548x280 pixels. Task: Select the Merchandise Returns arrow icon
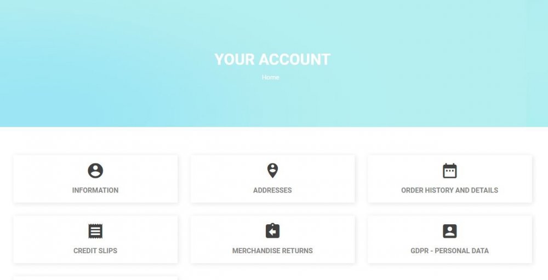tap(272, 231)
